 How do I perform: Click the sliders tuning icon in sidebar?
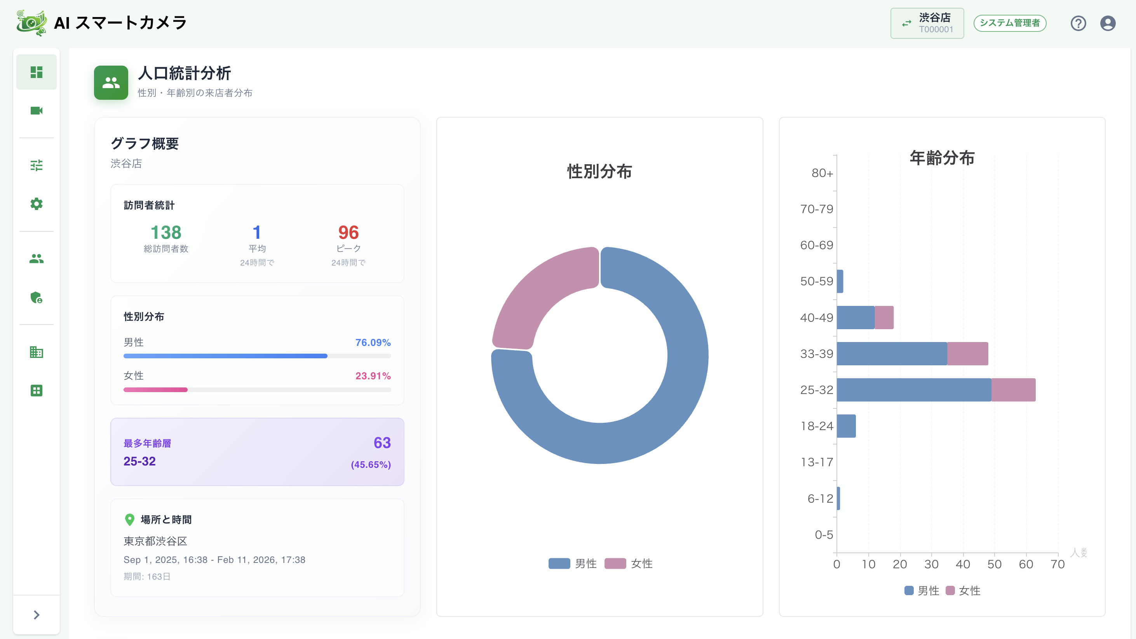point(36,165)
